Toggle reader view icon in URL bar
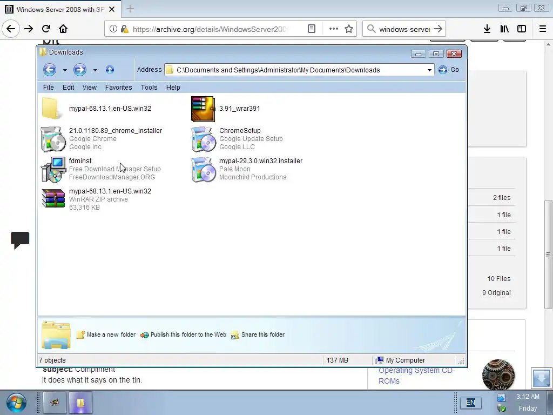553x415 pixels. [312, 29]
